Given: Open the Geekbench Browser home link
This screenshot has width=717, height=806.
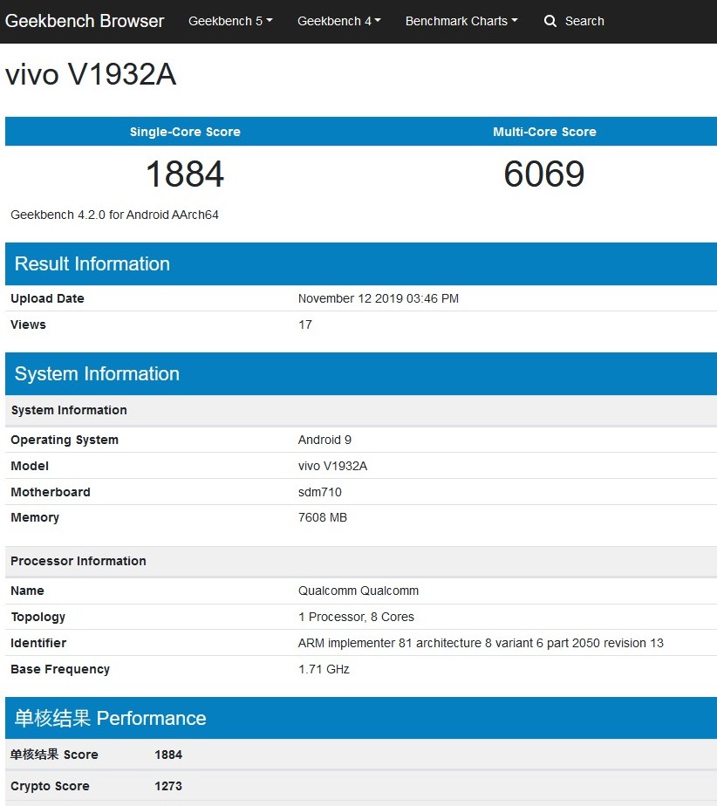Looking at the screenshot, I should coord(85,21).
